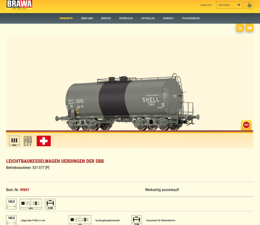Click the H0 scale badge
Image resolution: width=260 pixels, height=225 pixels.
pyautogui.click(x=246, y=125)
